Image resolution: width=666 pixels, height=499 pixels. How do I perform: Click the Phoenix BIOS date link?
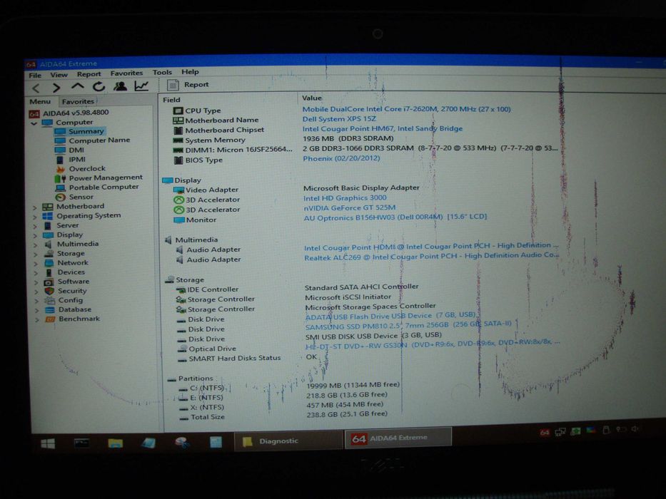341,158
